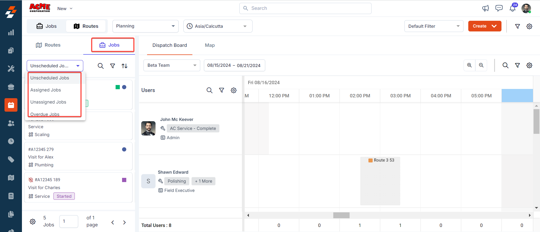The width and height of the screenshot is (540, 232).
Task: Switch to the top Jobs toggle
Action: pyautogui.click(x=47, y=26)
